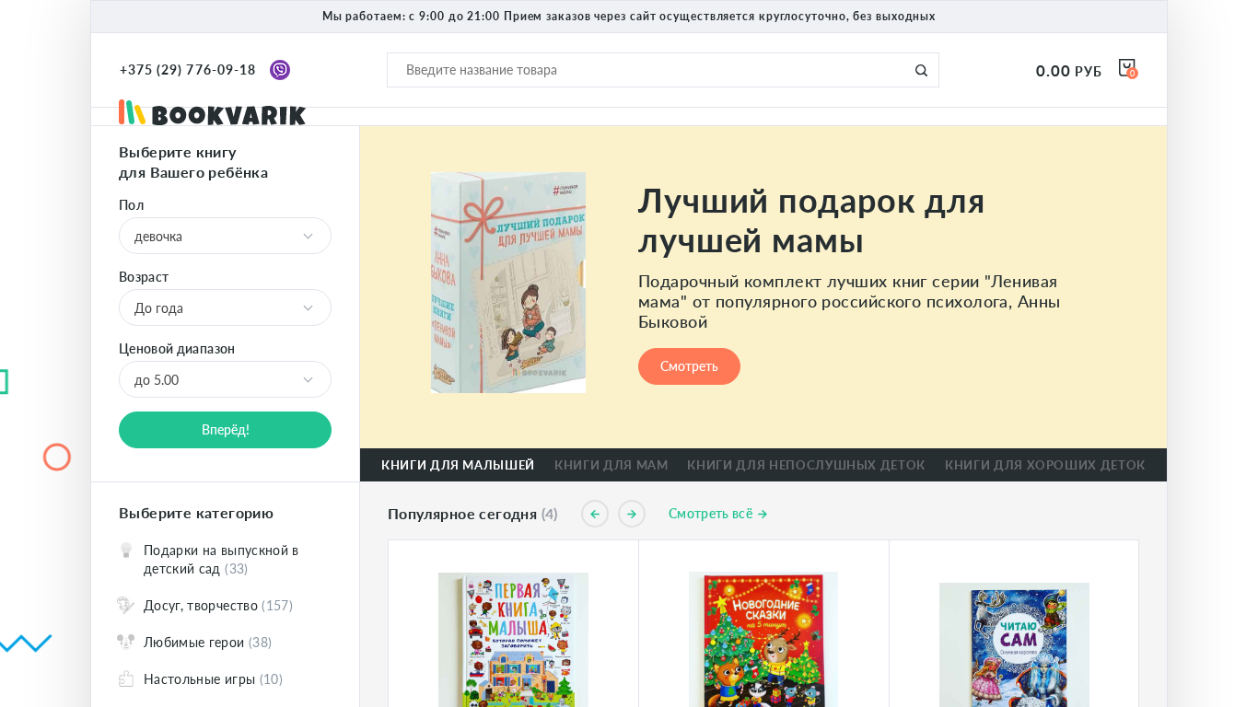Focus the product name search field

pyautogui.click(x=649, y=70)
